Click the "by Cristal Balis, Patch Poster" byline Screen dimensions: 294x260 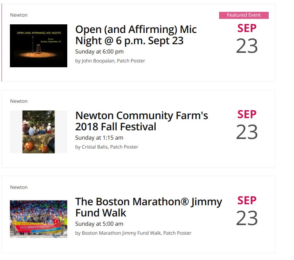coord(107,147)
